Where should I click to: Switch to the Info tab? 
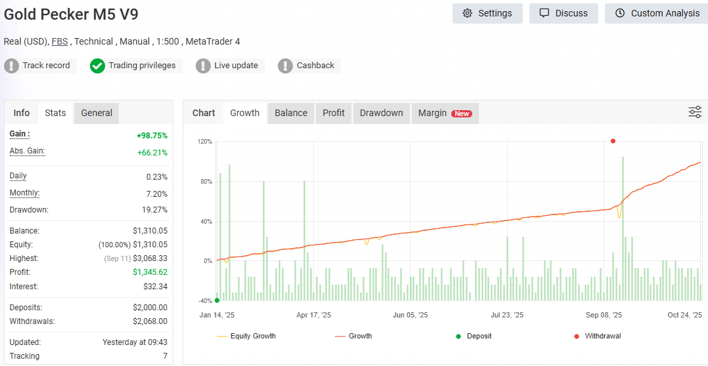click(22, 113)
